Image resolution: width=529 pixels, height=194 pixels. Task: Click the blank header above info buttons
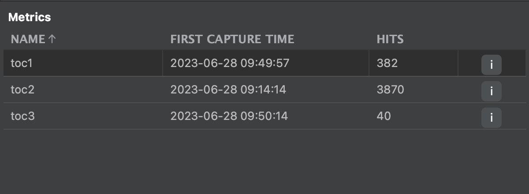[x=491, y=39]
